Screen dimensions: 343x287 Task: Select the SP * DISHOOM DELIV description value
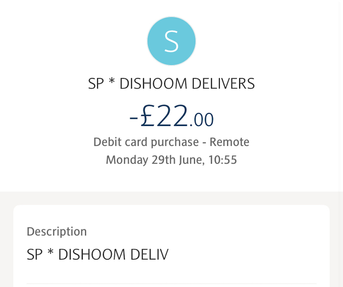tap(98, 255)
